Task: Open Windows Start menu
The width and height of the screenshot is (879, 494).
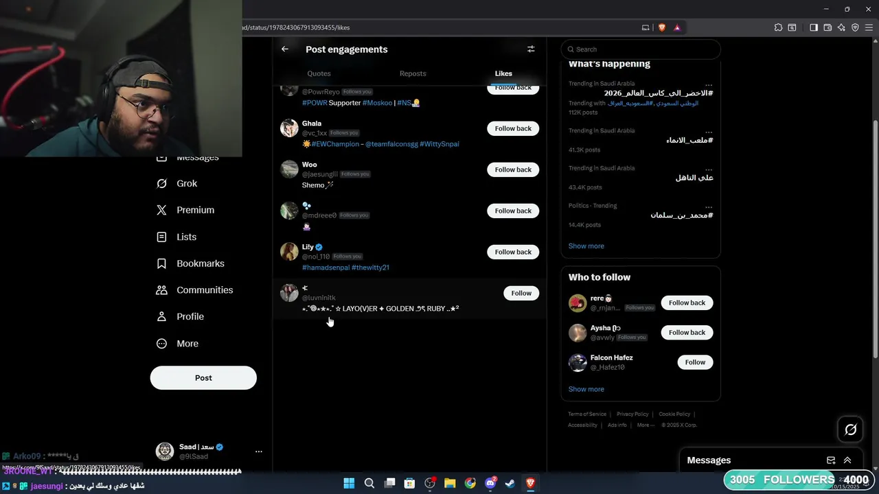Action: pyautogui.click(x=349, y=483)
